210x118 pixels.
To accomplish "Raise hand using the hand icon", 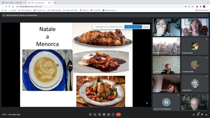I will click(104, 115).
